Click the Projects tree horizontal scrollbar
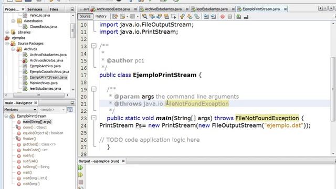The image size is (336, 189). click(38, 95)
